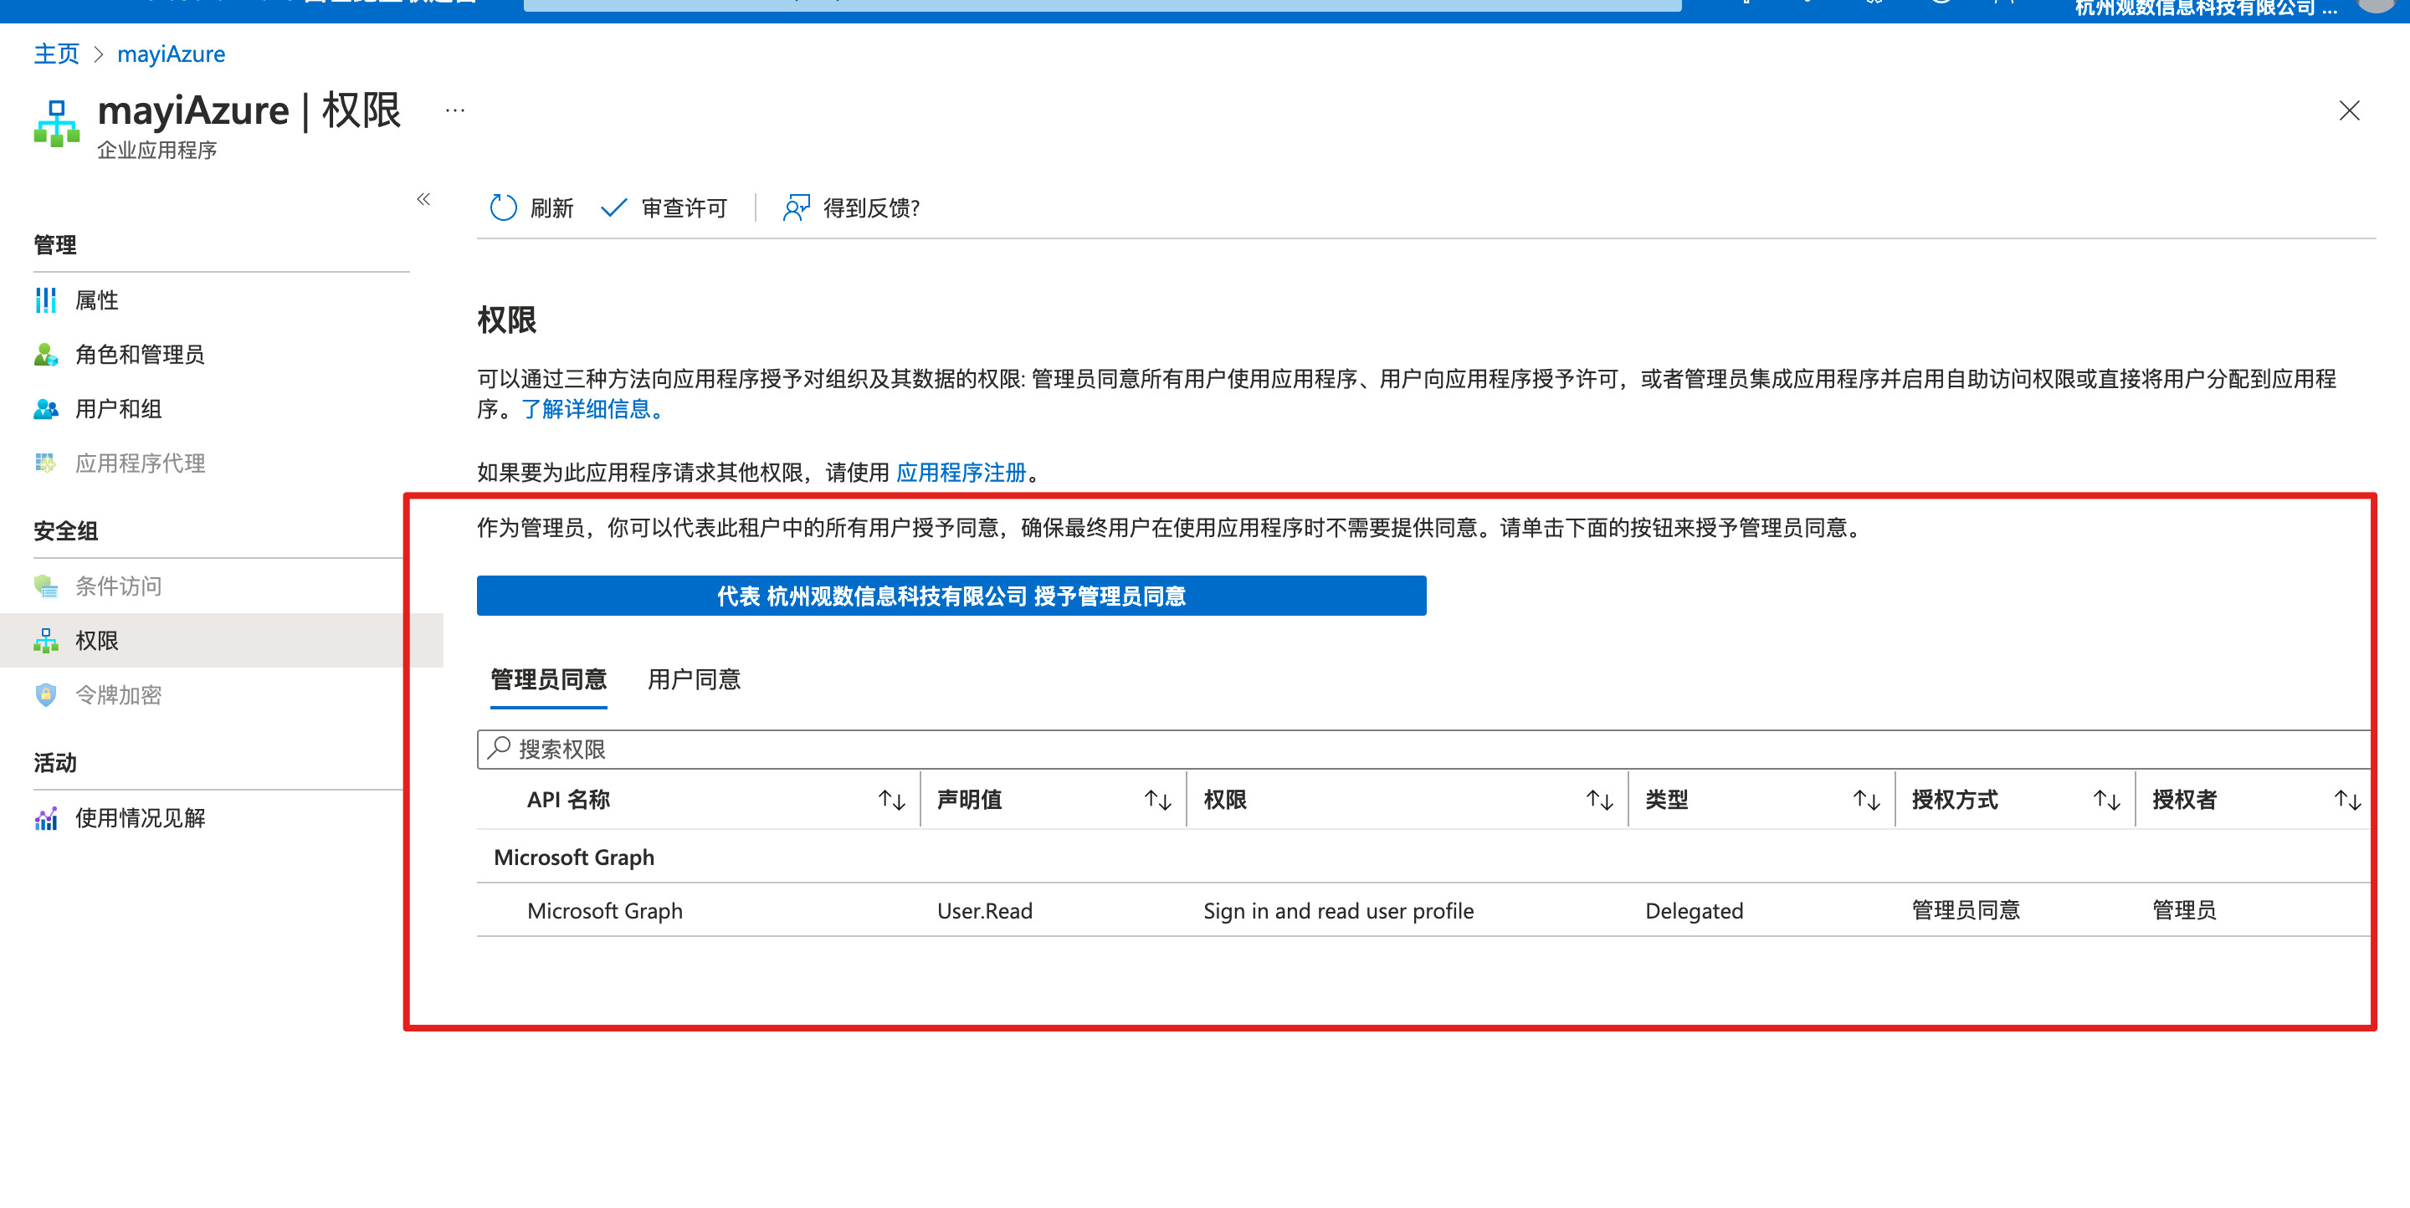Open 使用情况见解 usage insights
This screenshot has height=1208, width=2410.
coord(140,818)
